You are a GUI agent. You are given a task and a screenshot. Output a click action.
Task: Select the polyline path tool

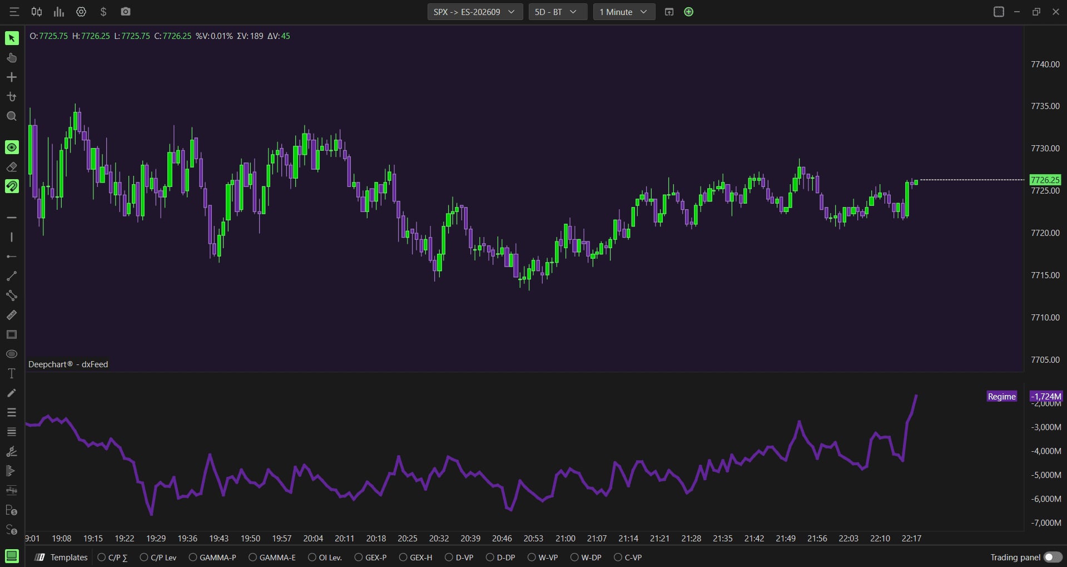pos(12,295)
